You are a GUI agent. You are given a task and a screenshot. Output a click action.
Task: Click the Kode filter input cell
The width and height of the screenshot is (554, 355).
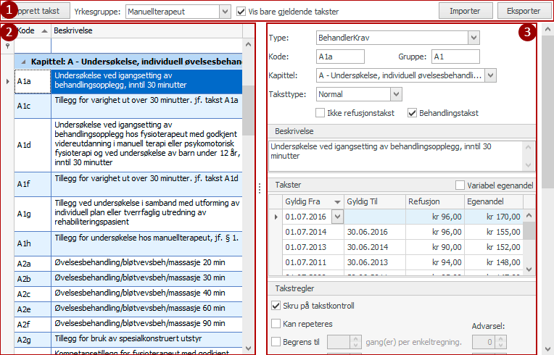(33, 46)
